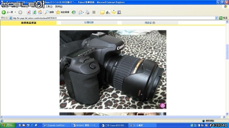Switch to the Mobile01 taskbar window
The width and height of the screenshot is (229, 128).
[x=85, y=125]
